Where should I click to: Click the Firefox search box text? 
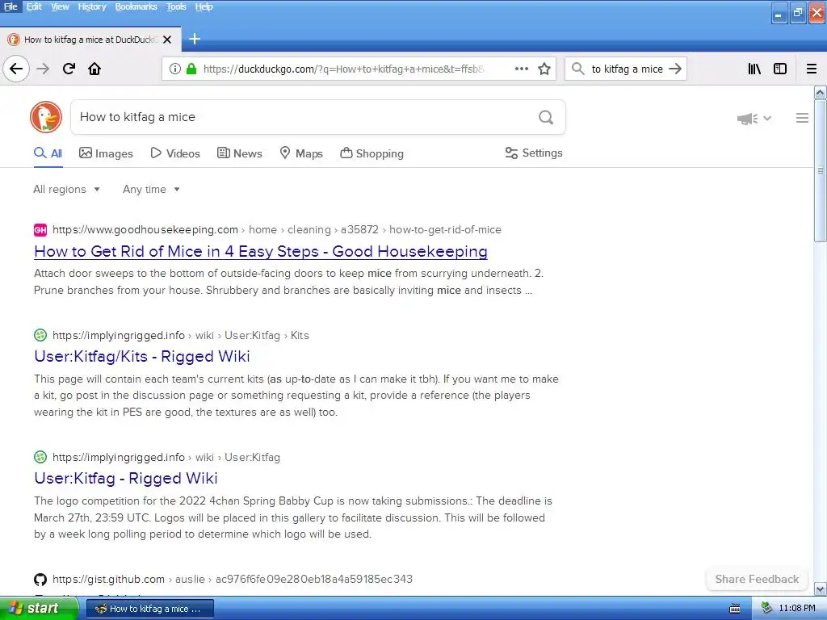tap(627, 69)
